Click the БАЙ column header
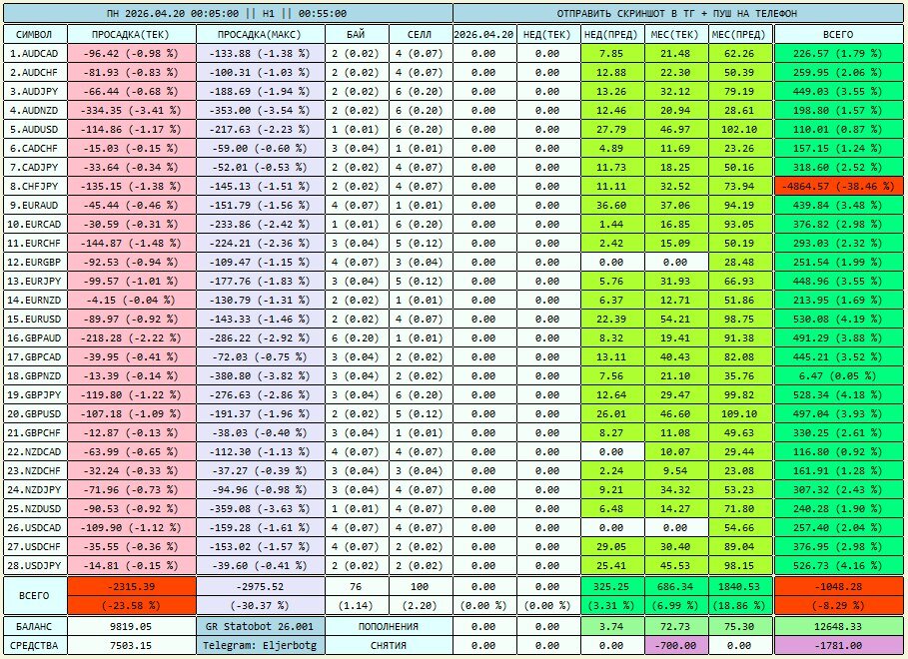Viewport: 908px width, 659px height. tap(356, 34)
